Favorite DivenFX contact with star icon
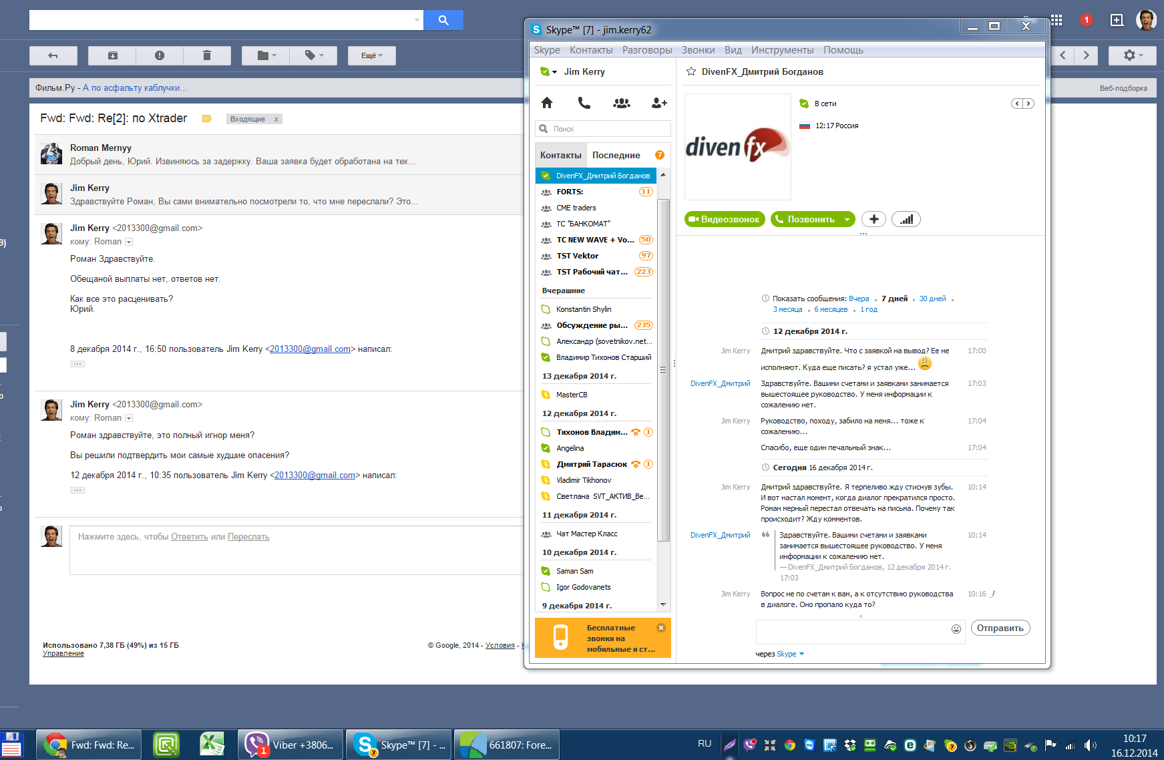 (x=691, y=71)
